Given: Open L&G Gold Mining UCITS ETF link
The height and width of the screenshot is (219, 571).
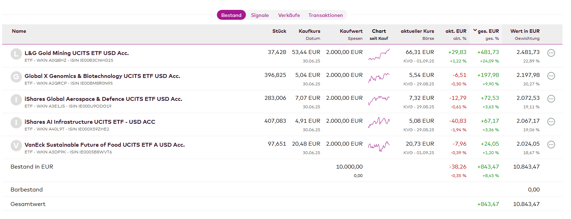Looking at the screenshot, I should click(x=76, y=53).
